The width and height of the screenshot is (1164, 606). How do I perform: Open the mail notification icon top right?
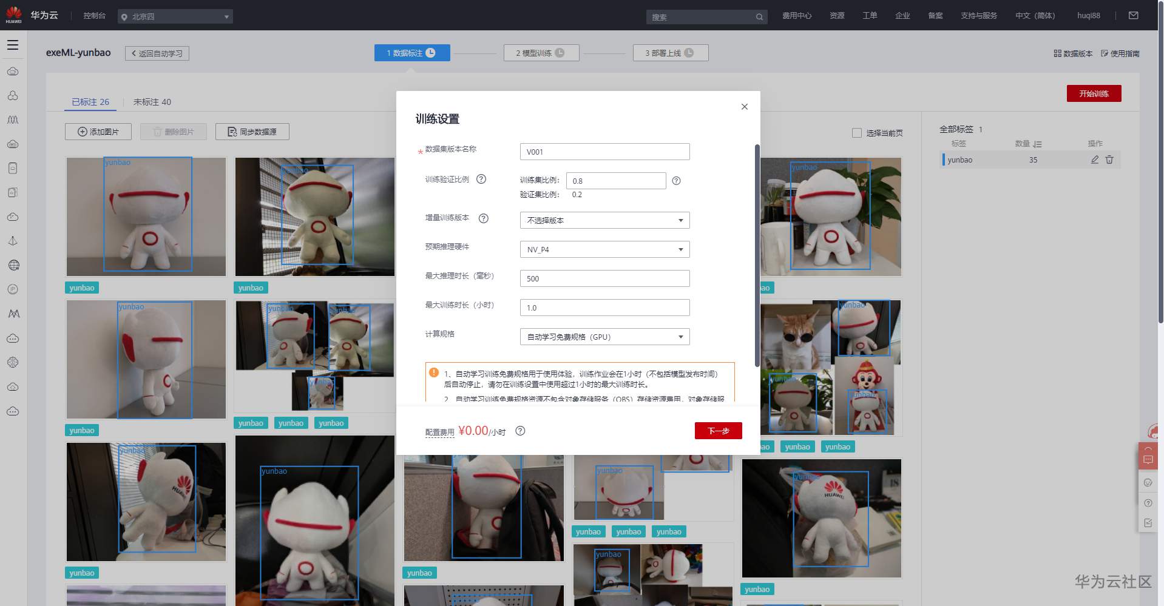click(x=1134, y=15)
